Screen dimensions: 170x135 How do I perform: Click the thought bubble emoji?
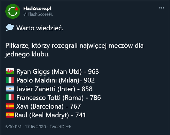point(9,28)
